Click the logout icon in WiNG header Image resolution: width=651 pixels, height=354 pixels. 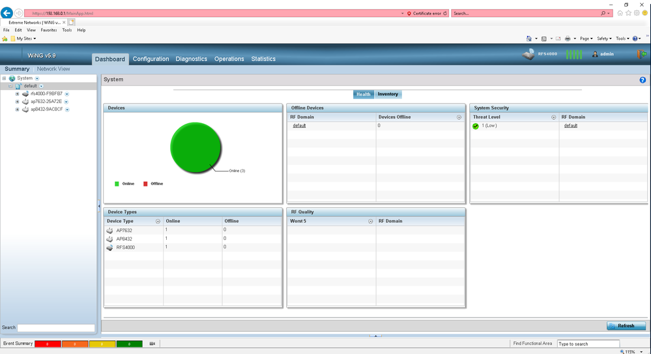pos(642,54)
